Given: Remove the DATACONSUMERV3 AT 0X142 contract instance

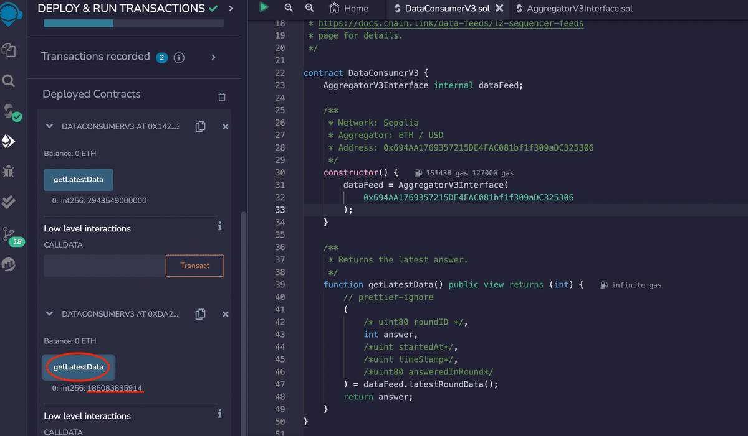Looking at the screenshot, I should [226, 126].
